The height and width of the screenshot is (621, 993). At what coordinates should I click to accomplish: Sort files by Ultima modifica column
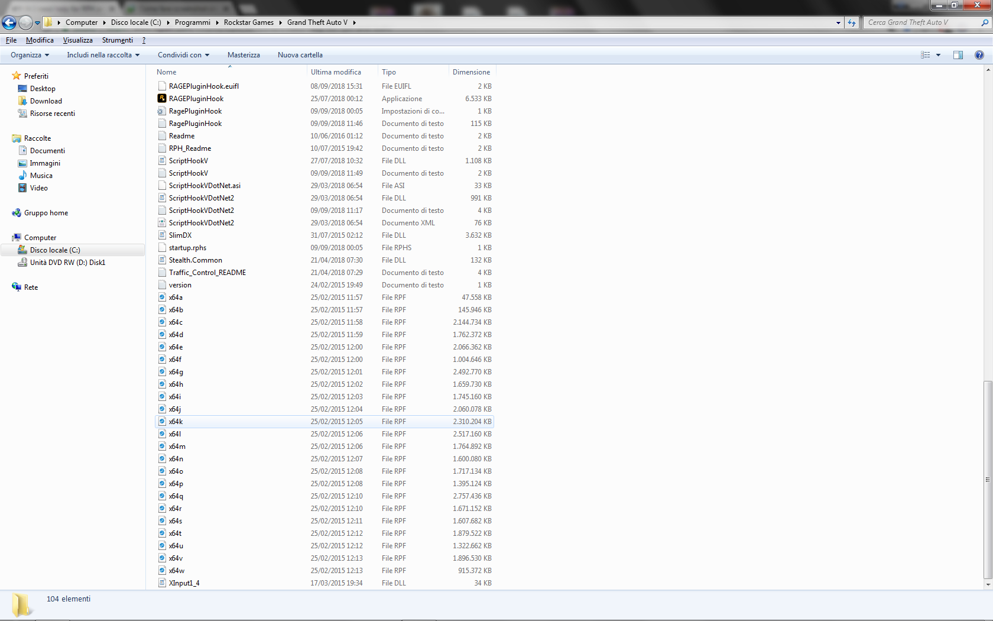[x=342, y=72]
